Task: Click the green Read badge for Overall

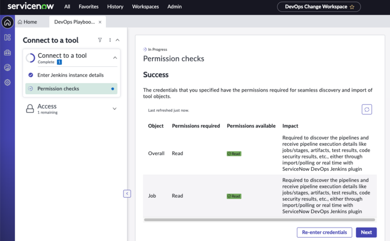Action: tap(234, 154)
